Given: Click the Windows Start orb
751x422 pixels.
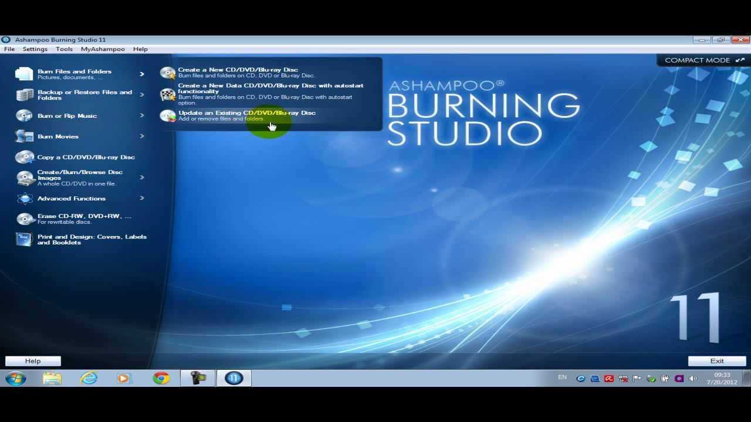Looking at the screenshot, I should coord(15,378).
